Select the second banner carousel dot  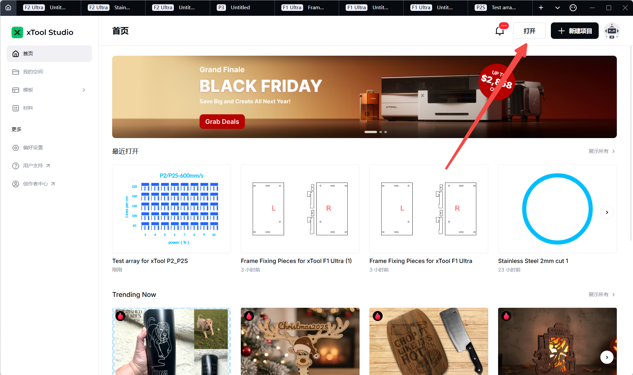coord(381,132)
